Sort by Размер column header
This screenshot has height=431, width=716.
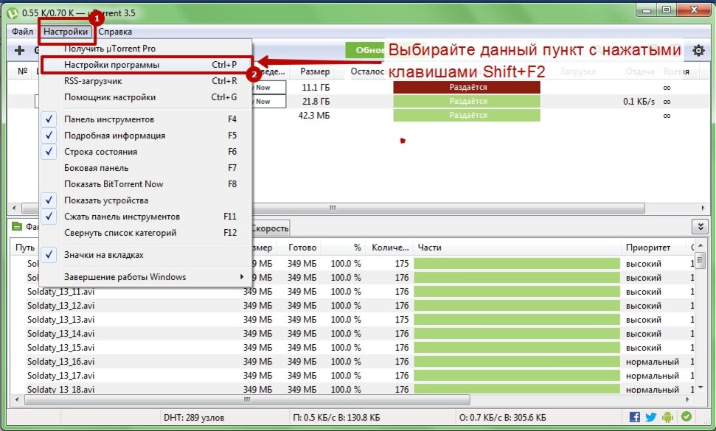click(x=315, y=71)
